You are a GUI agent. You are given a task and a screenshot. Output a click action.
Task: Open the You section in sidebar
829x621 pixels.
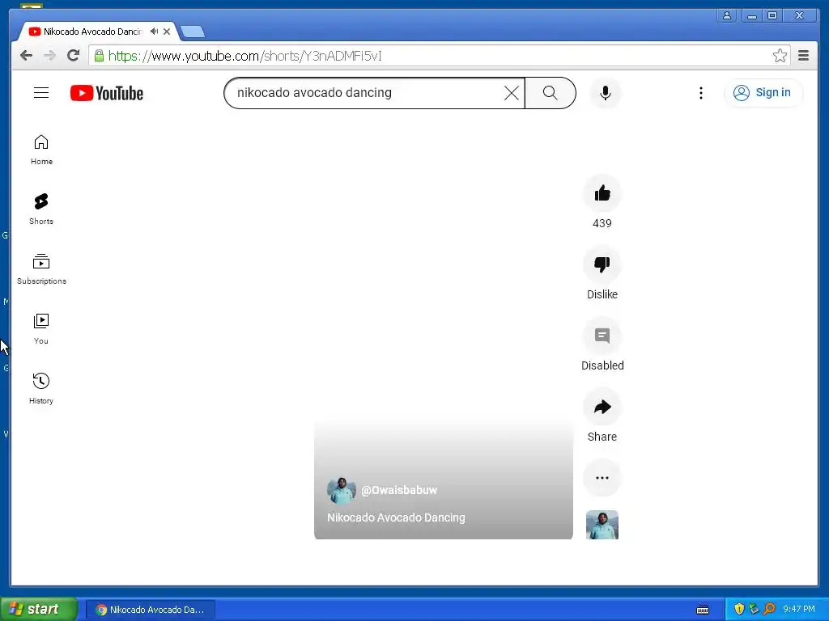pos(41,329)
